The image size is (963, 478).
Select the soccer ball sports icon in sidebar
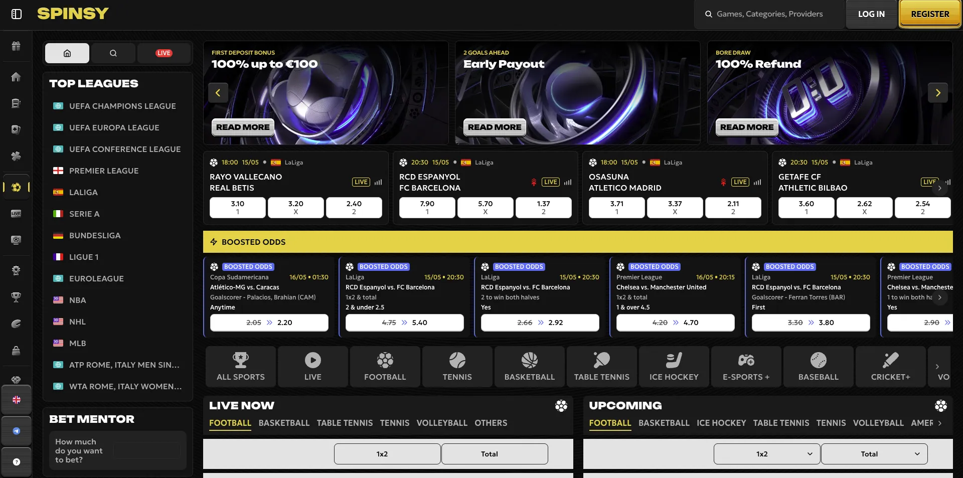click(16, 187)
